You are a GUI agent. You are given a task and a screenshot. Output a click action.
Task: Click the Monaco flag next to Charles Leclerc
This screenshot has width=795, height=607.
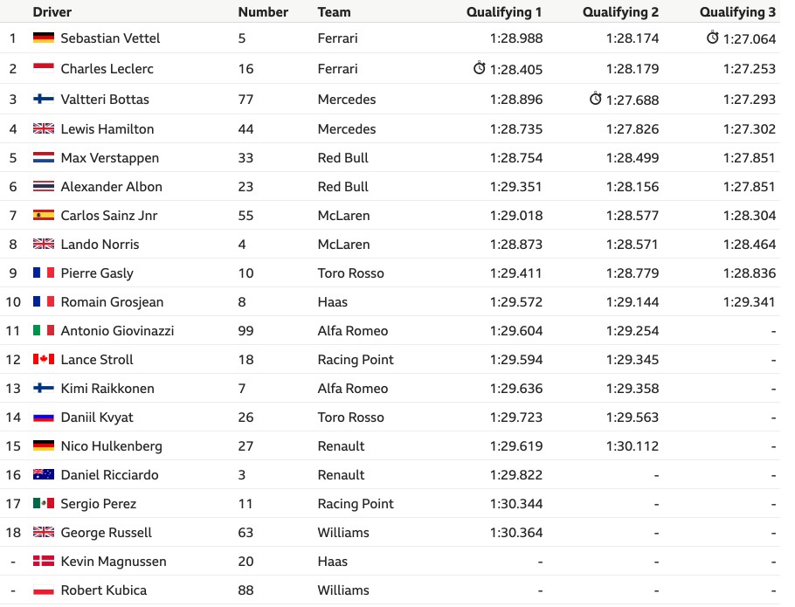pos(44,68)
